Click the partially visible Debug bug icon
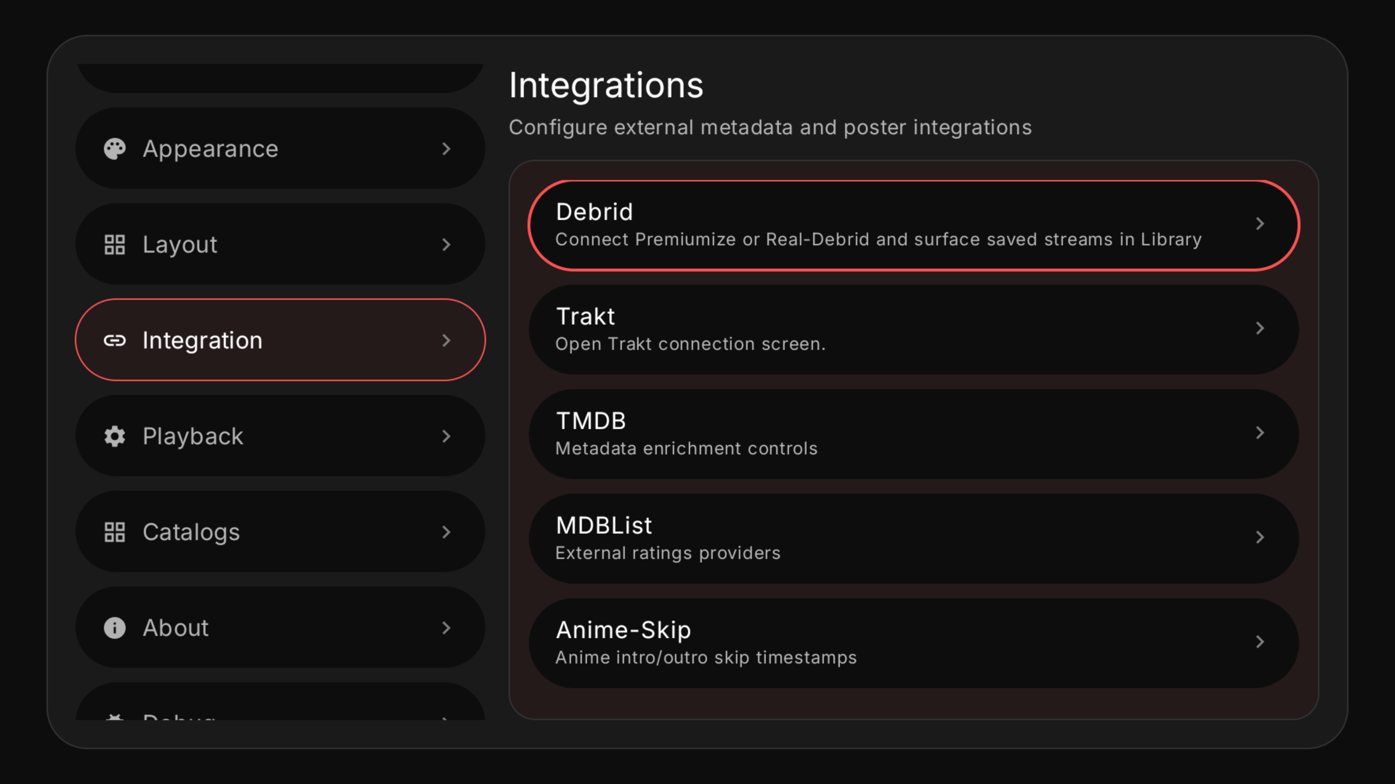1395x784 pixels. tap(114, 717)
